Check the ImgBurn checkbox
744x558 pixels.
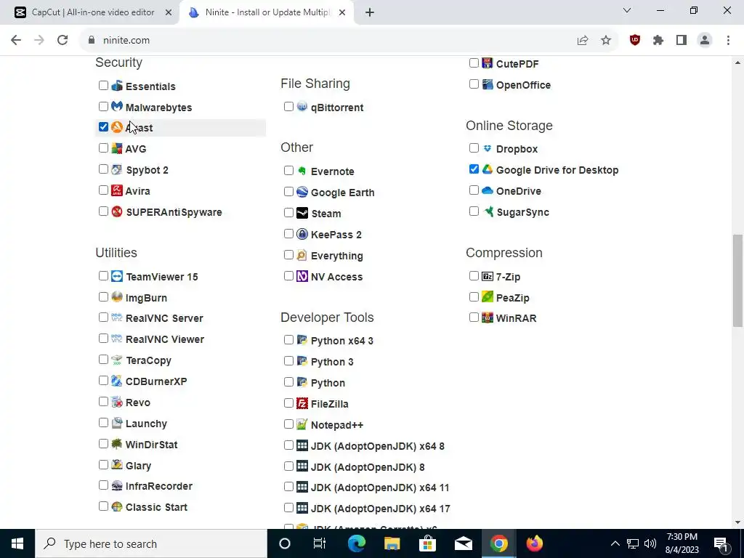[x=103, y=297]
